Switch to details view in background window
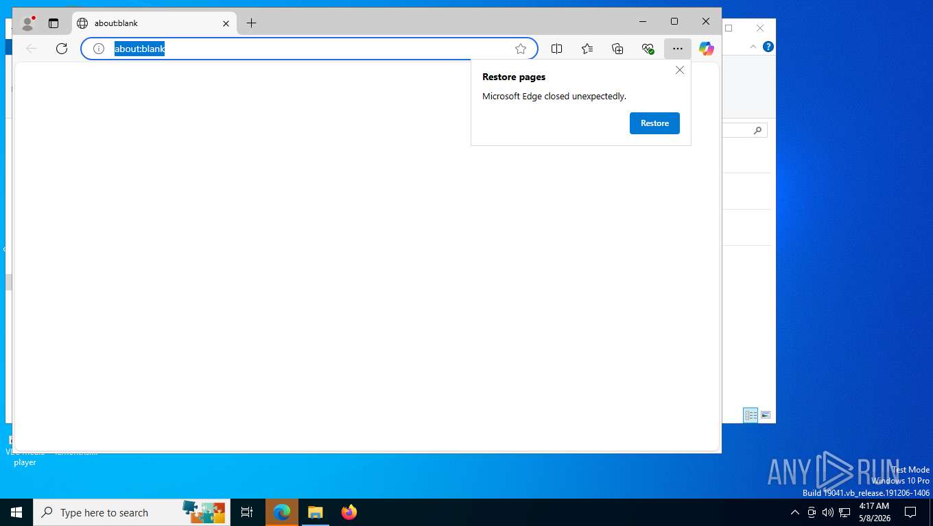 [751, 415]
